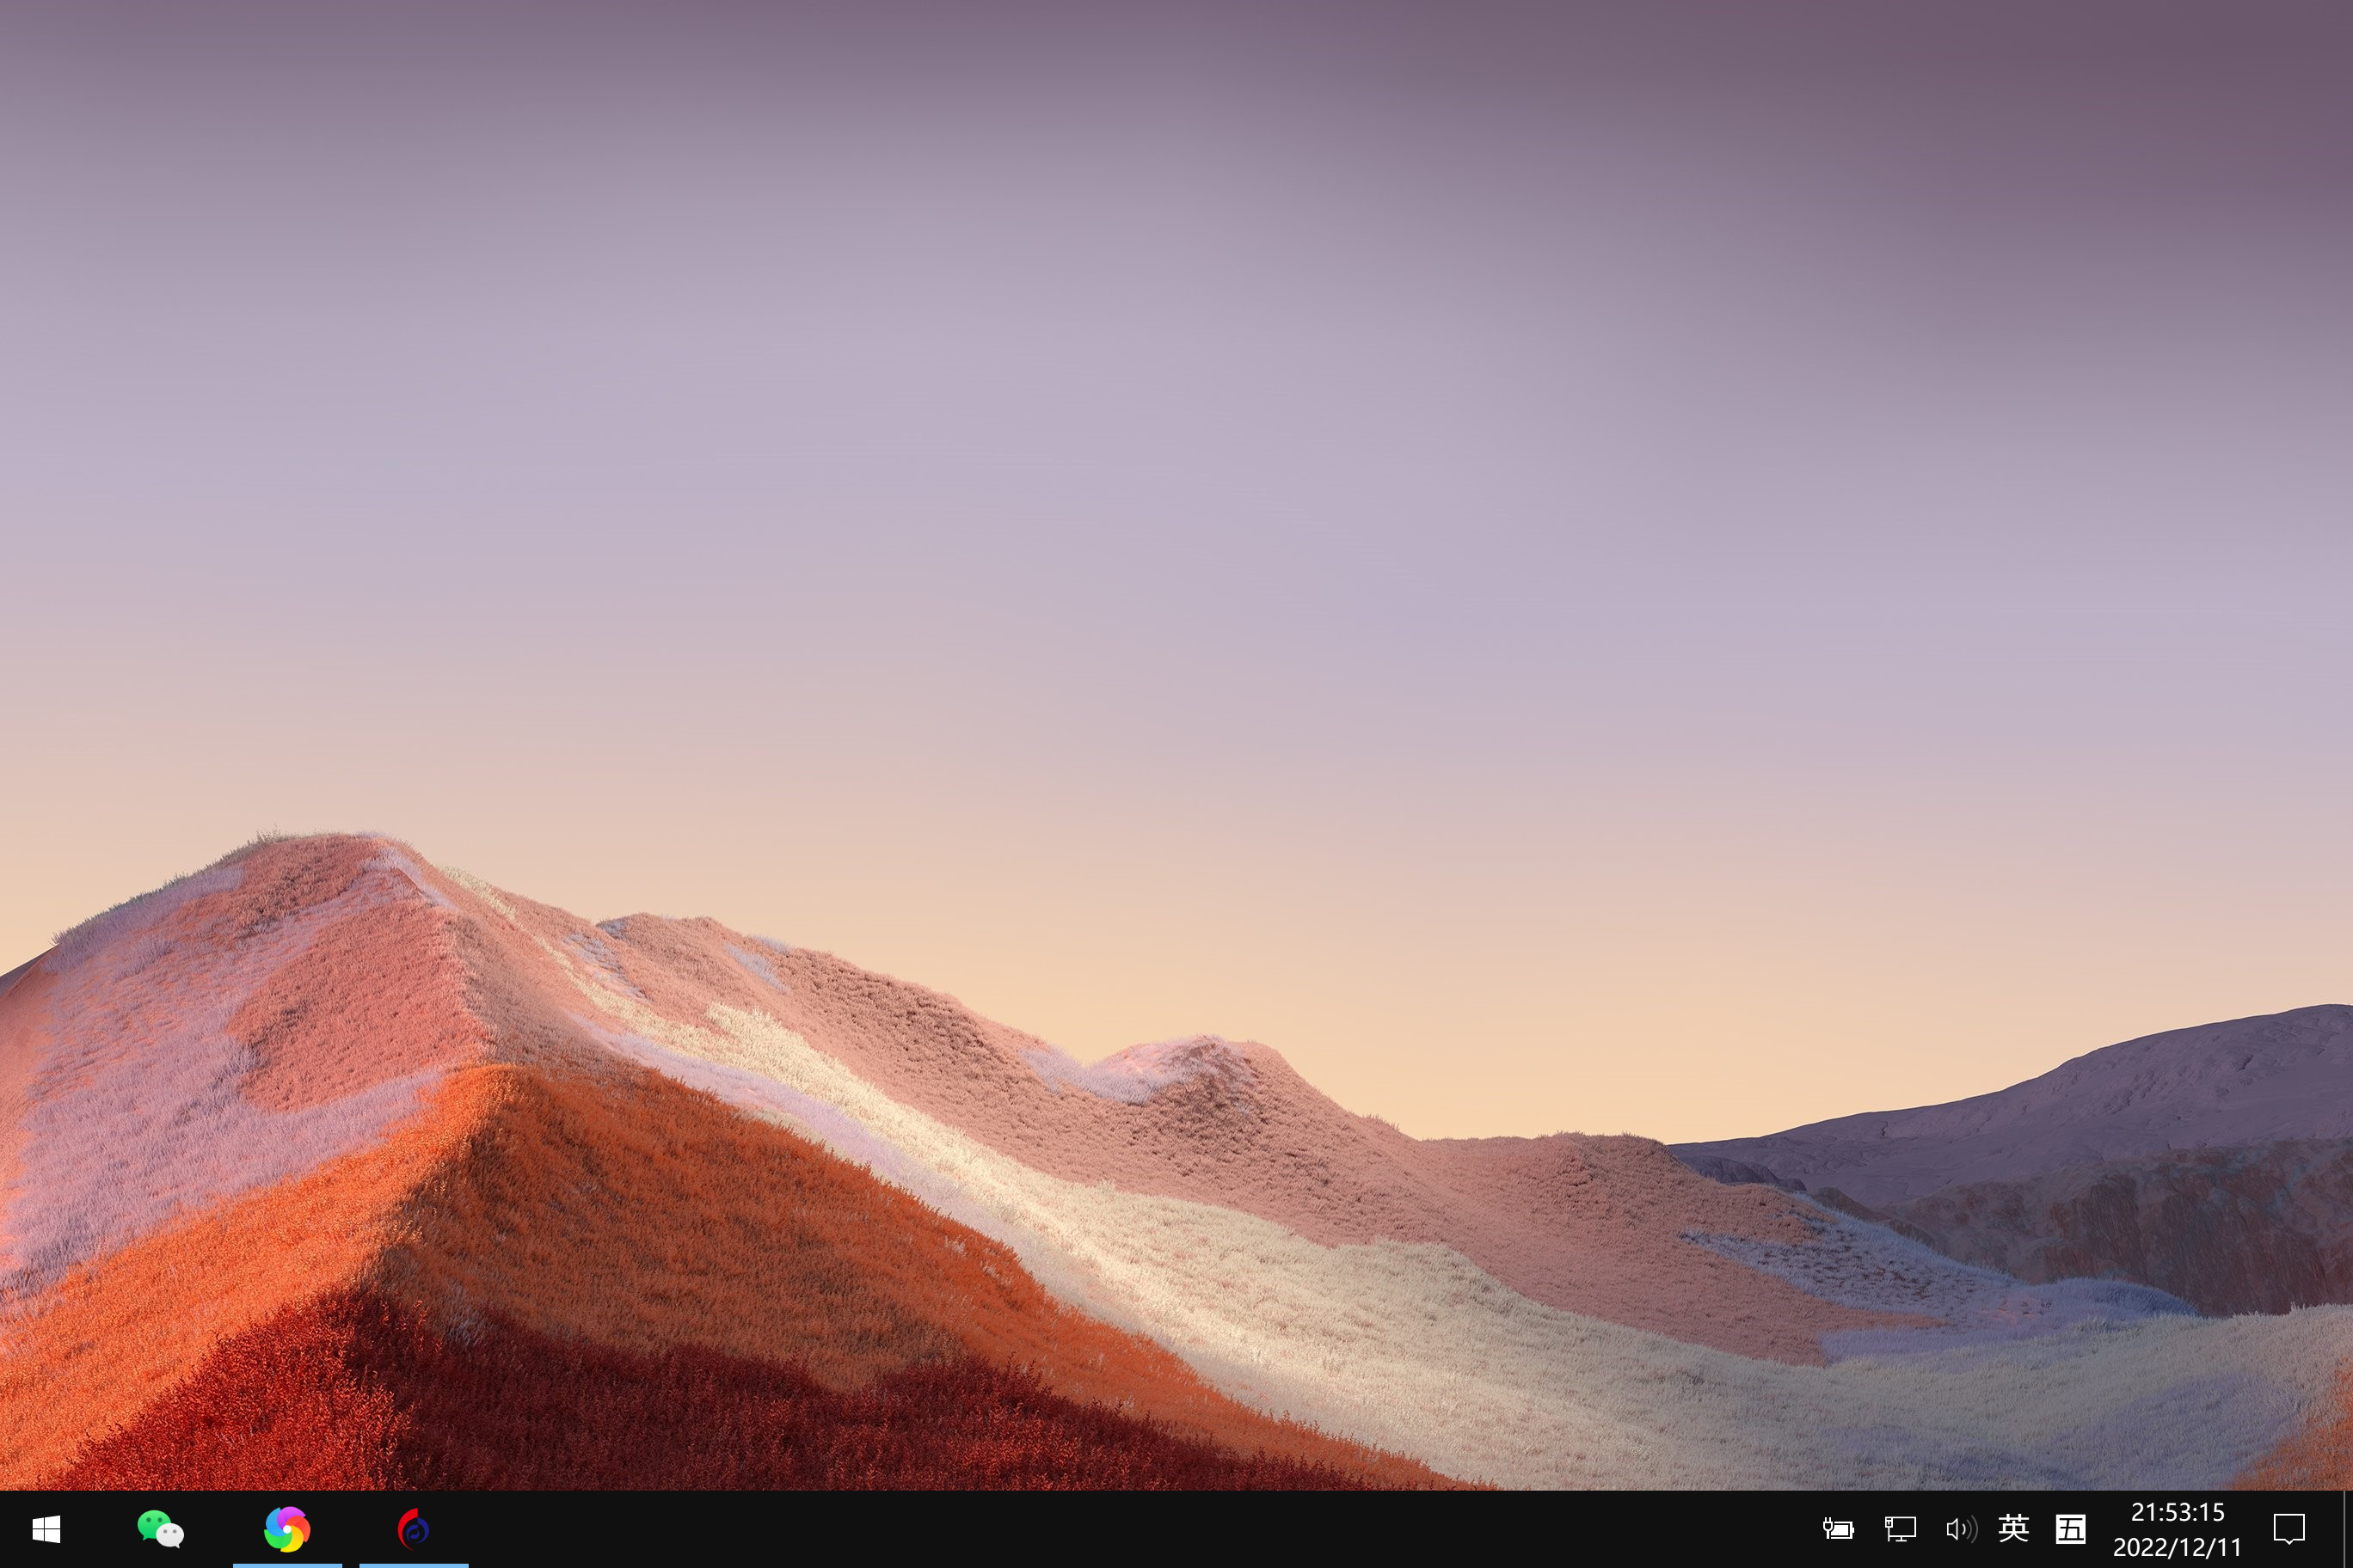The image size is (2353, 1568).
Task: Open the network status tray icon
Action: click(1900, 1529)
